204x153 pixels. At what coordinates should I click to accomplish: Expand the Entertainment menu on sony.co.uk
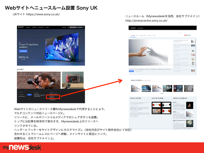(x=41, y=27)
